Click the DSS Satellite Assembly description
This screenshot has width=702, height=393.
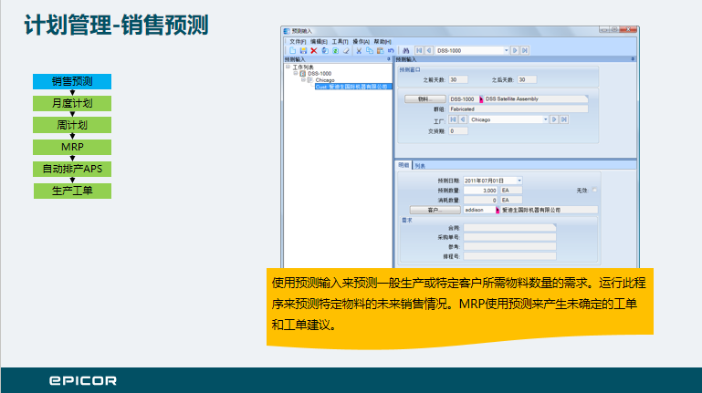pyautogui.click(x=536, y=98)
